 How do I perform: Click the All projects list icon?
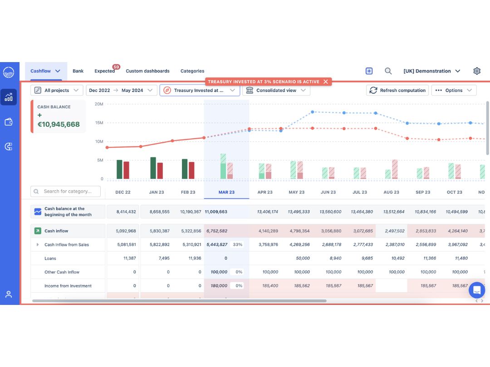[38, 90]
